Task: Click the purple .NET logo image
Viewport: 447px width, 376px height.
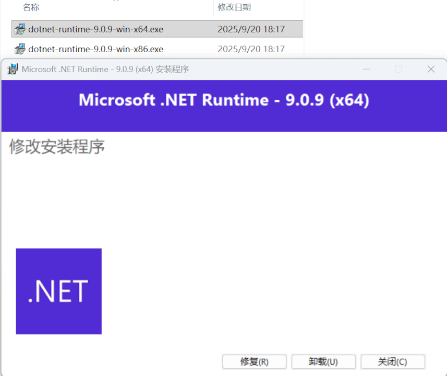Action: 58,291
